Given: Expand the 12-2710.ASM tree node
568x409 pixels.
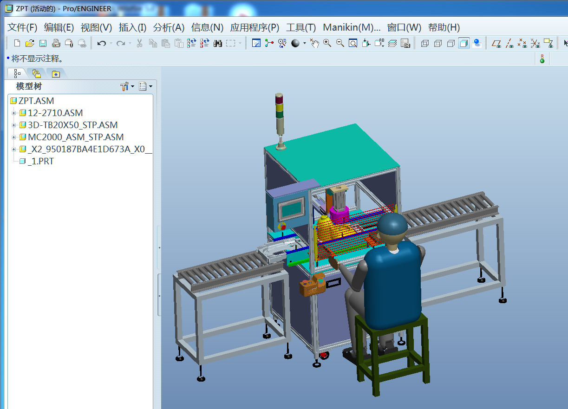Looking at the screenshot, I should tap(14, 113).
